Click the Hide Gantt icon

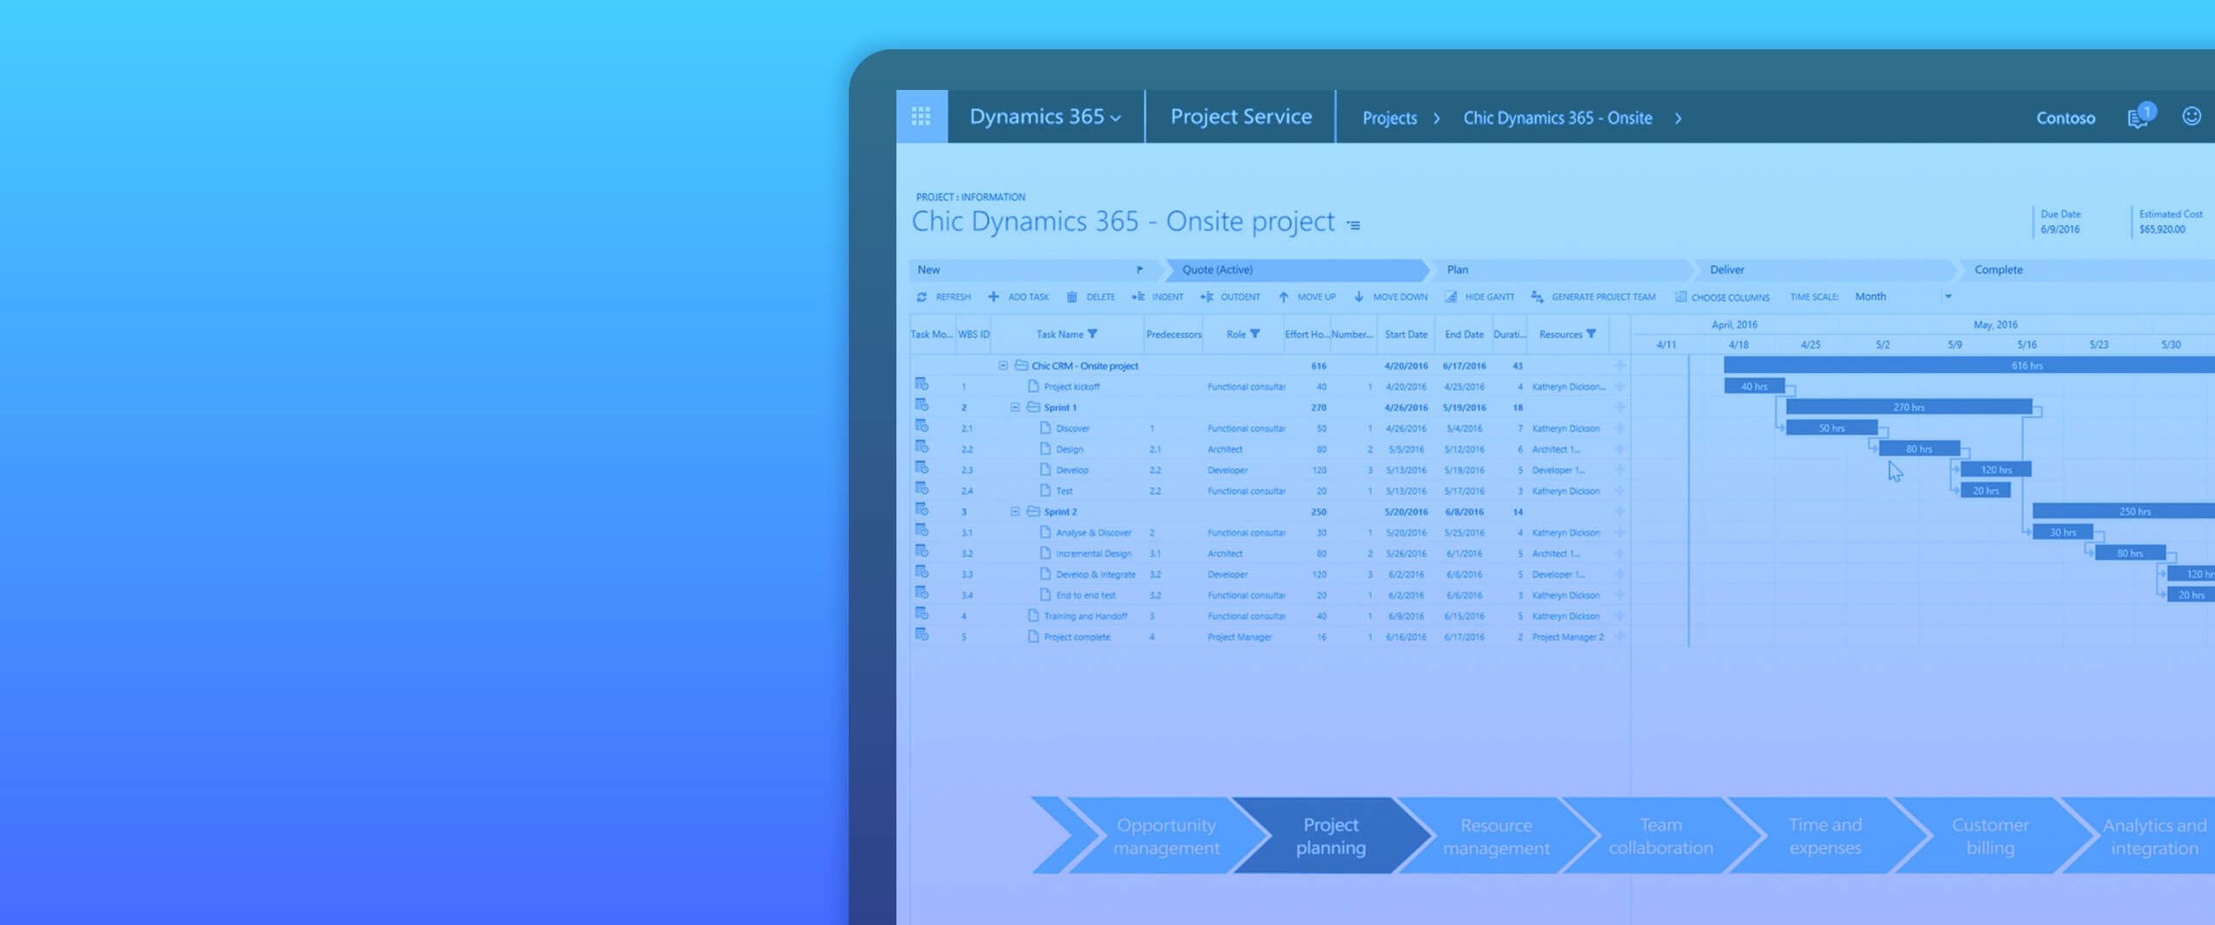1452,297
